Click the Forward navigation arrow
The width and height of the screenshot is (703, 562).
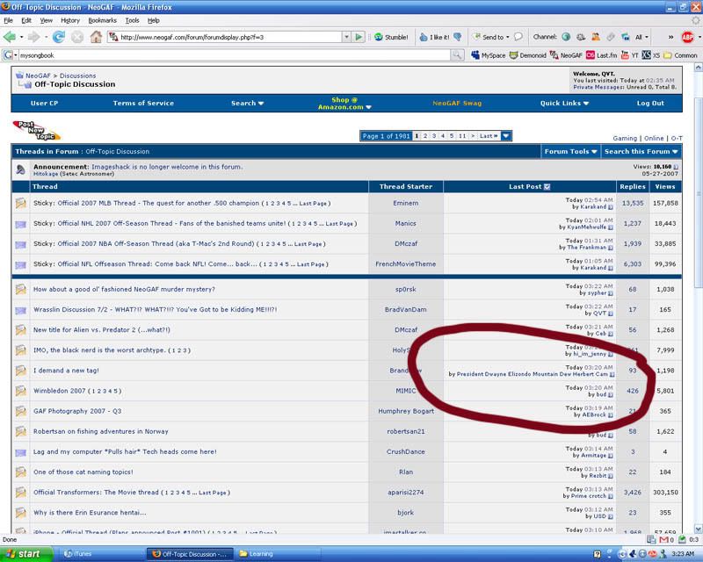point(34,37)
